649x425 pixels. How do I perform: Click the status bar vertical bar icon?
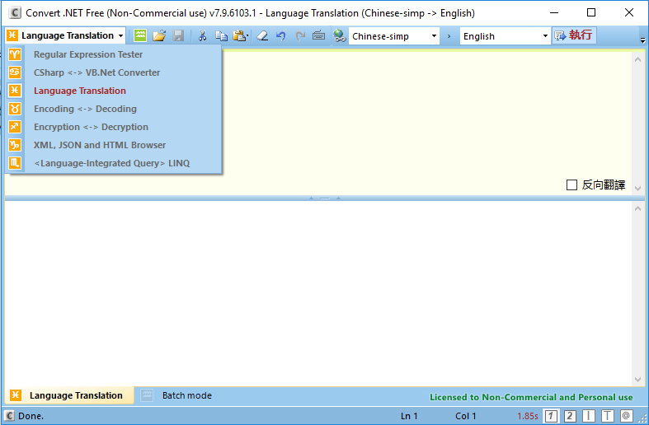(589, 416)
